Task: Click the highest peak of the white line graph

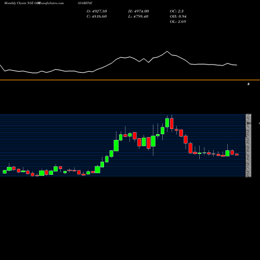Action: 167,51
